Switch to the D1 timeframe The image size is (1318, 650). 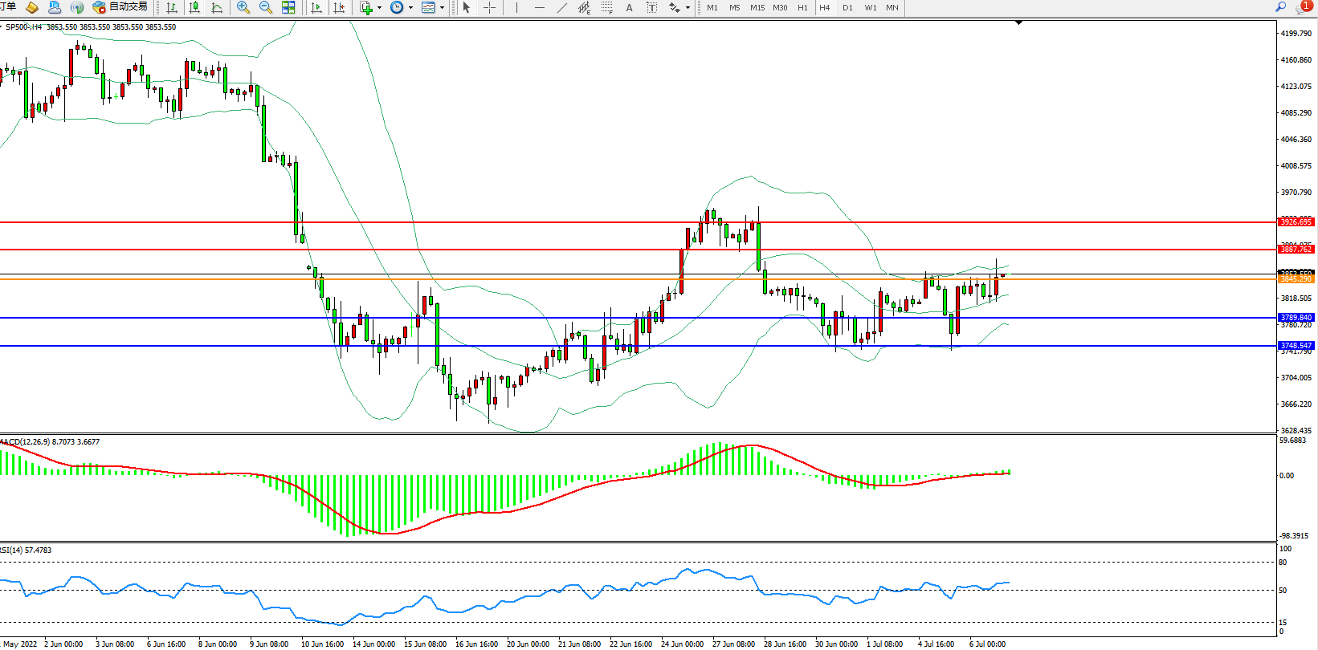(847, 7)
